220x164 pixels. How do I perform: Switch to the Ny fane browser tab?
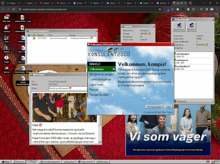pos(163,3)
